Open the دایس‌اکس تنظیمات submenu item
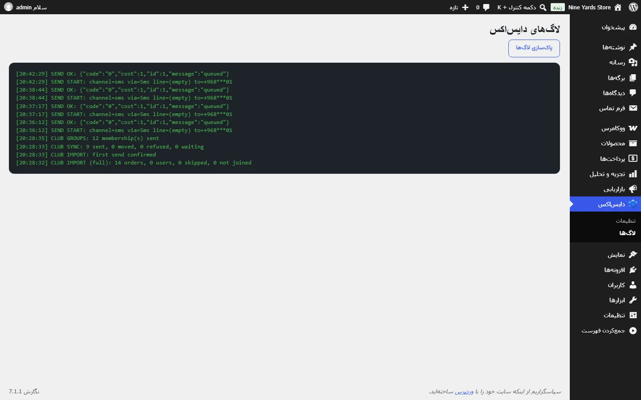Viewport: 641px width, 400px height. [x=626, y=221]
